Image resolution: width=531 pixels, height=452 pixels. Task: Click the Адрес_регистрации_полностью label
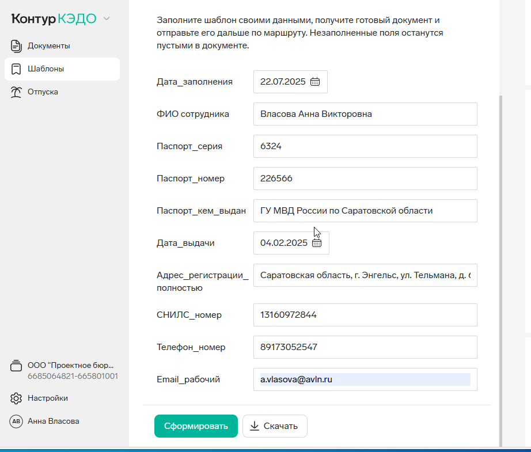pos(203,282)
